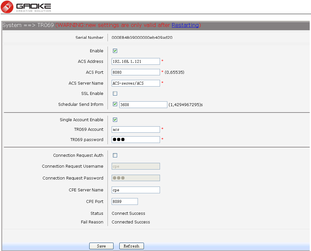The image size is (311, 251).
Task: Focus the ACS Address input field
Action: [136, 62]
